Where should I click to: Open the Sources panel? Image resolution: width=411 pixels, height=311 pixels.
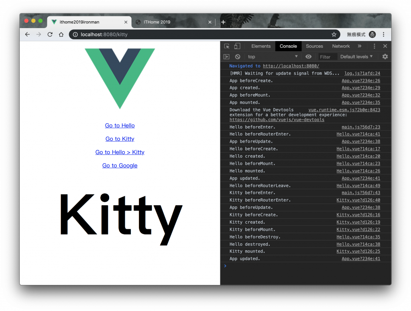(x=314, y=46)
